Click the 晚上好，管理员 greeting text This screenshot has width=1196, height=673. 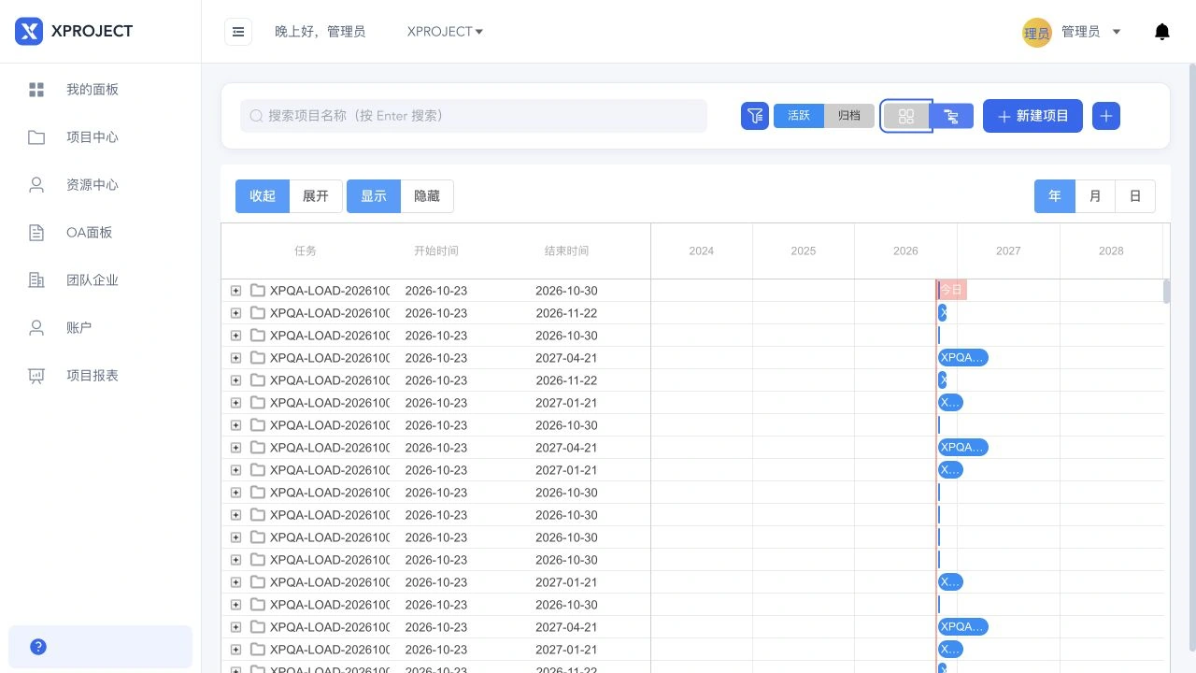320,32
